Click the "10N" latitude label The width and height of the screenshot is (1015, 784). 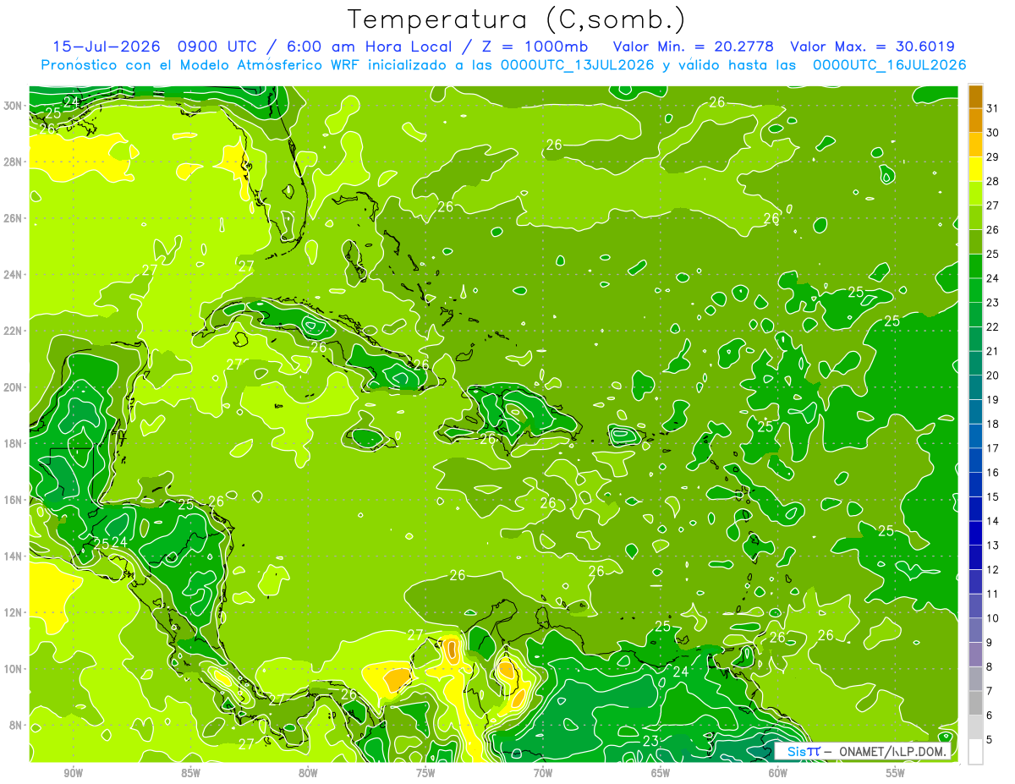(x=14, y=668)
